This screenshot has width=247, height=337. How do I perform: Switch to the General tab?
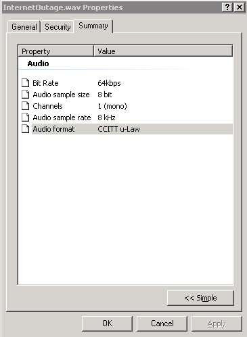[x=24, y=27]
